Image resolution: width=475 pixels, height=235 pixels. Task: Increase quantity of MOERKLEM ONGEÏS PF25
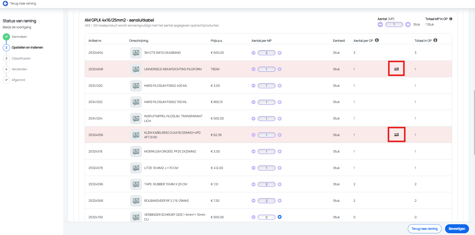click(280, 151)
